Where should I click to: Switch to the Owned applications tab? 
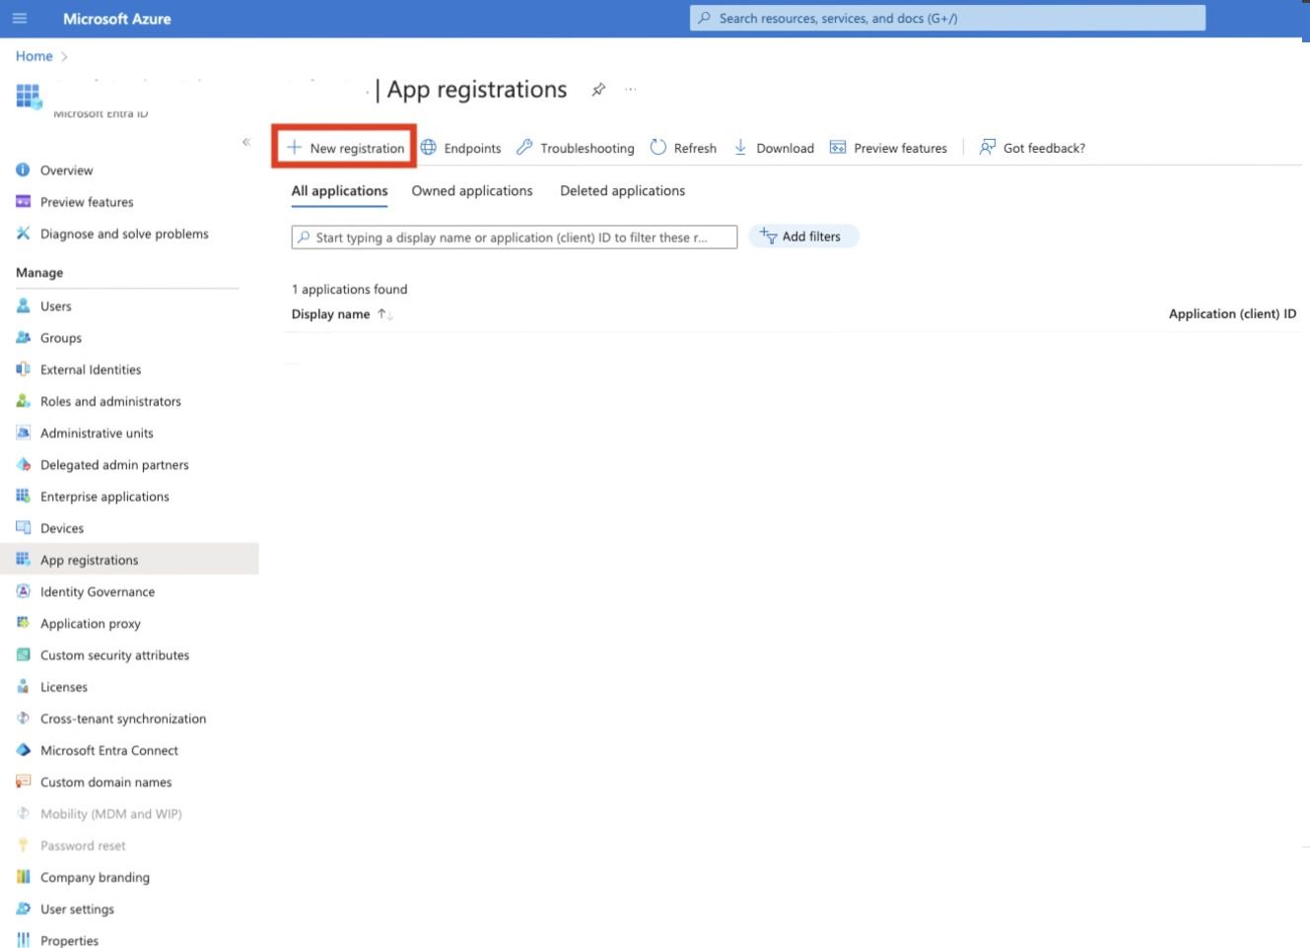point(472,191)
